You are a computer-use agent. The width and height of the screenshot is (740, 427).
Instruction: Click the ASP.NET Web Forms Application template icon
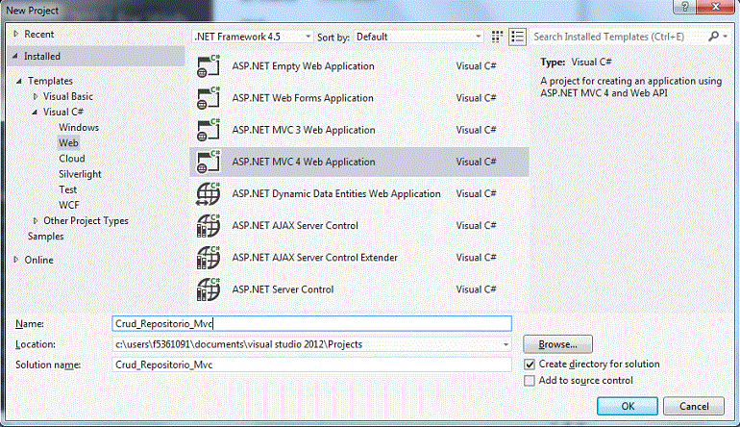[209, 98]
